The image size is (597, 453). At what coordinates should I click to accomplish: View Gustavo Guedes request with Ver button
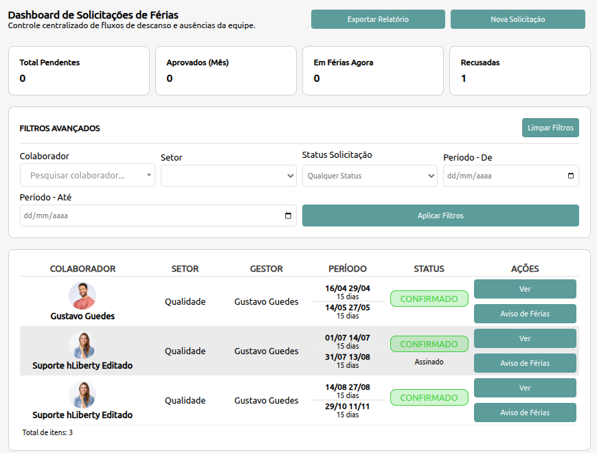525,289
